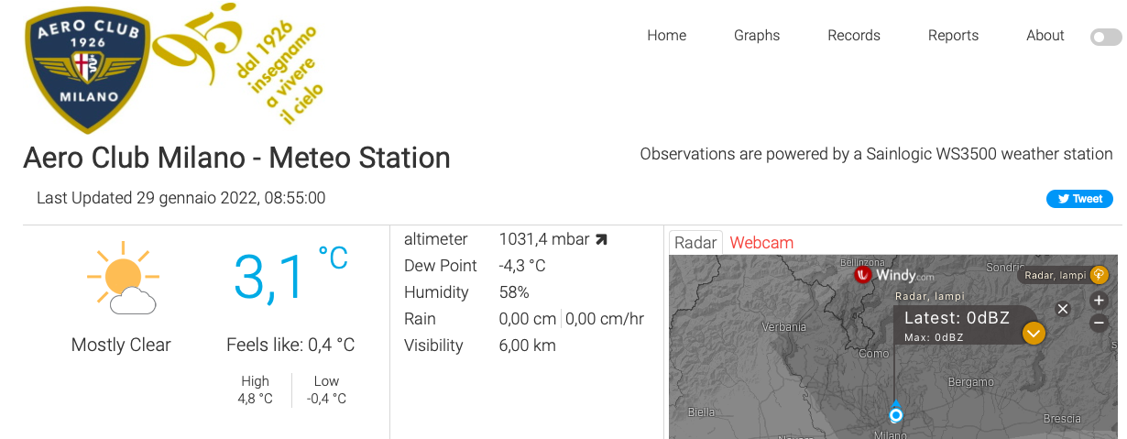Click the Humidity 58% value
The width and height of the screenshot is (1127, 439).
(x=514, y=292)
